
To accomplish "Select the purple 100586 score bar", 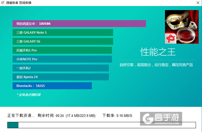I will point(79,24).
